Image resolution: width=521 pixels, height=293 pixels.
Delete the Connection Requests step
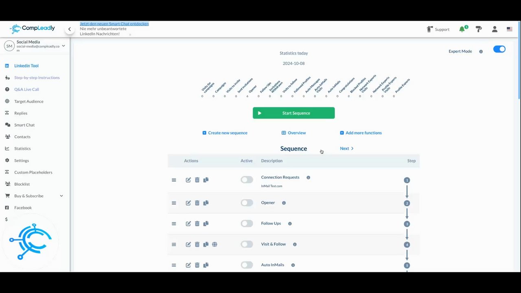coord(197,180)
